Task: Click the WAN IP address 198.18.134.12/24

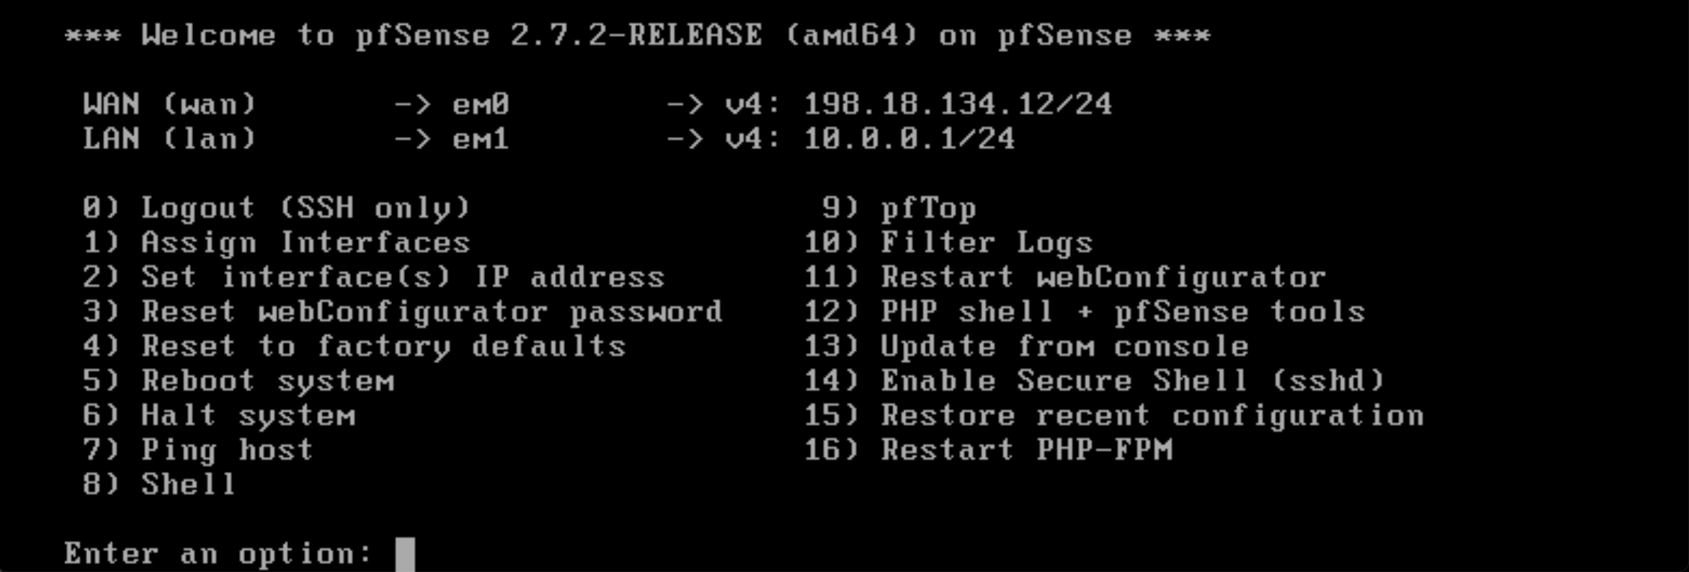Action: (x=958, y=104)
